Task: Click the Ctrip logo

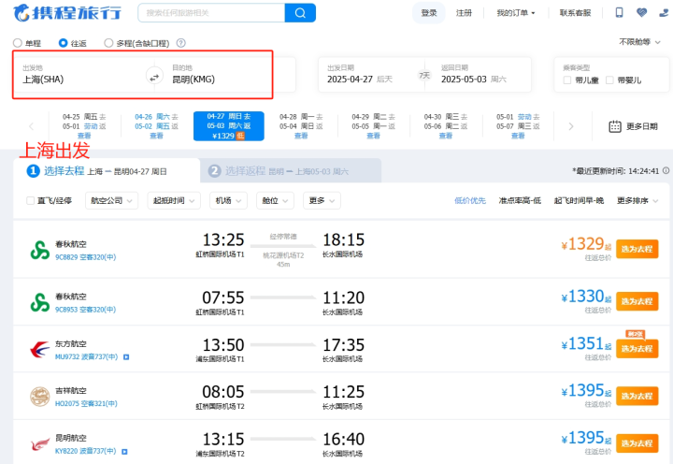Action: pos(66,13)
